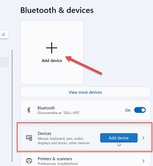Click the Discoverable as DELL-XPS text

click(x=59, y=113)
